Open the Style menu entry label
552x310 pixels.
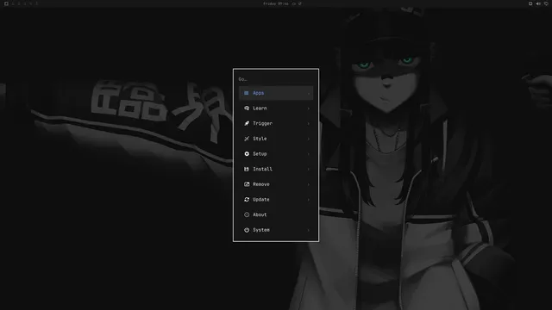pyautogui.click(x=260, y=139)
